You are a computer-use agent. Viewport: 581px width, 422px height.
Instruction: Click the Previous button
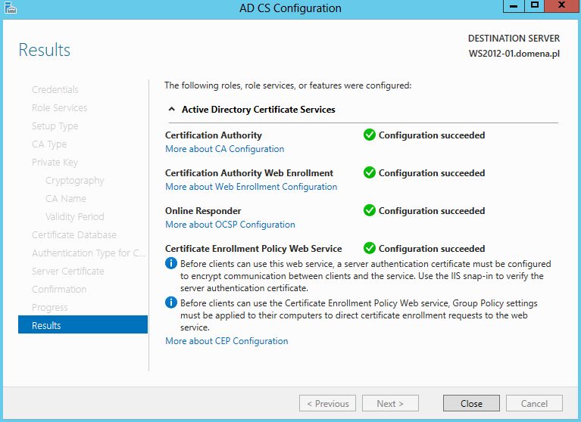pos(327,404)
